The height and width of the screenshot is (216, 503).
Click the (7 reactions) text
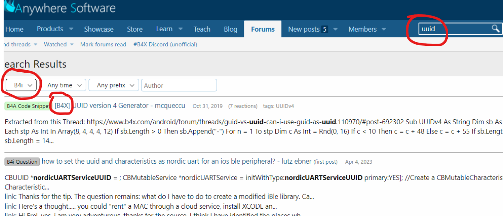[x=243, y=106]
